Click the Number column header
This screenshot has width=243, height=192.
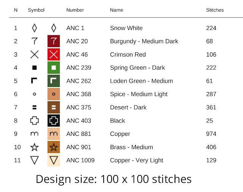[x=75, y=10]
